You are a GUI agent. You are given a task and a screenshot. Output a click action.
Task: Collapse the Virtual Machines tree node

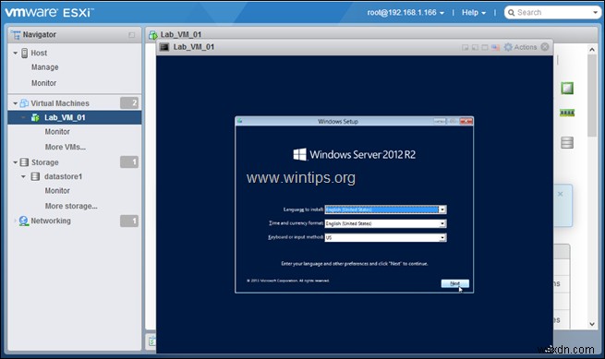point(16,103)
